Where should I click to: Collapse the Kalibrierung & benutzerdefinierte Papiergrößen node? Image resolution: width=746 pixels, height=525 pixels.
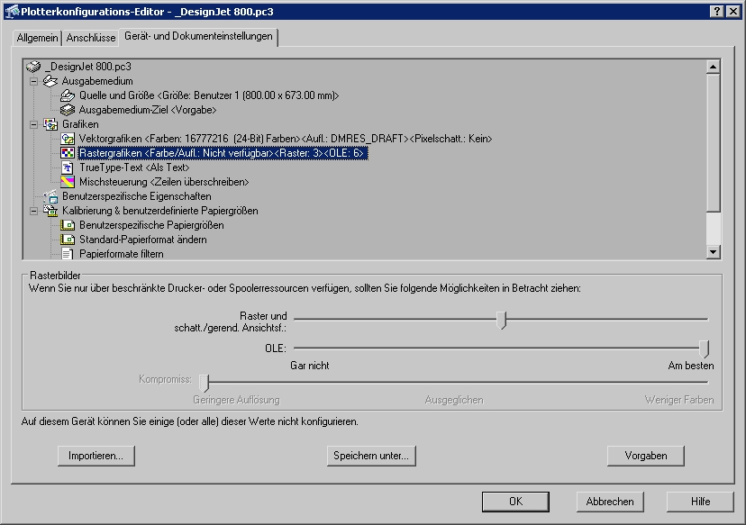pos(33,211)
